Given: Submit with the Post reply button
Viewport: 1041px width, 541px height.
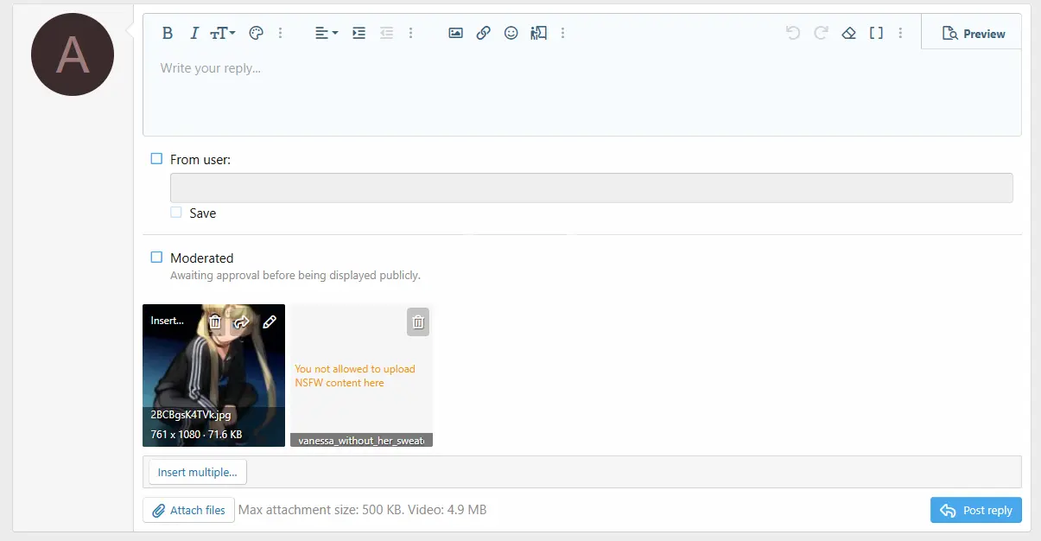Looking at the screenshot, I should [x=976, y=510].
